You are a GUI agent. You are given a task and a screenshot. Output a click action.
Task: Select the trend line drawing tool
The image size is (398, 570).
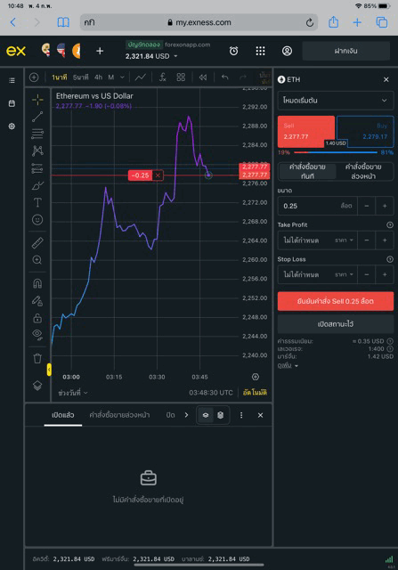pos(37,117)
